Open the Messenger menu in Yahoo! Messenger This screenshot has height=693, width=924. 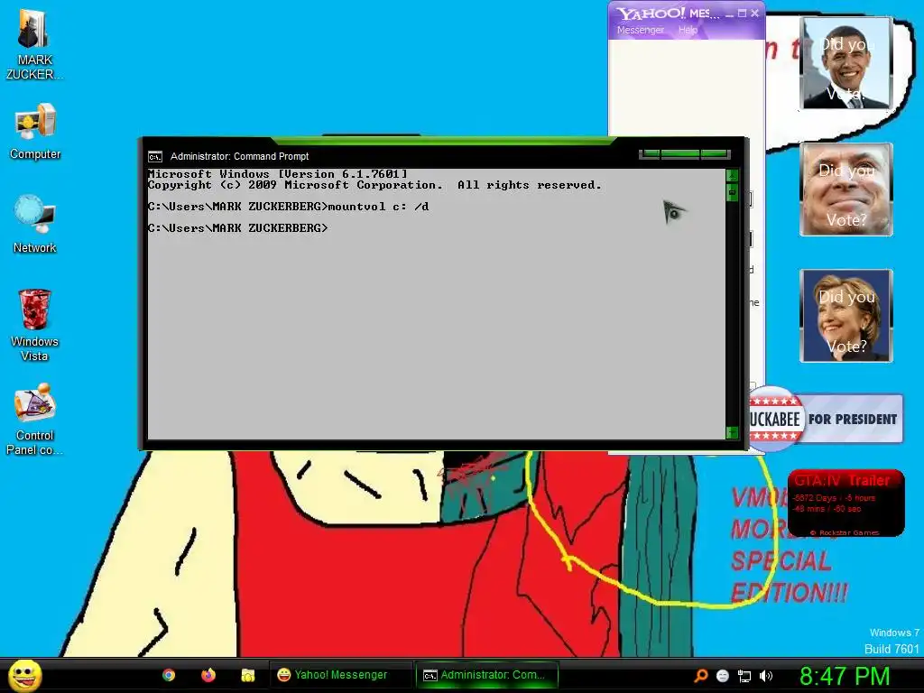pyautogui.click(x=640, y=30)
